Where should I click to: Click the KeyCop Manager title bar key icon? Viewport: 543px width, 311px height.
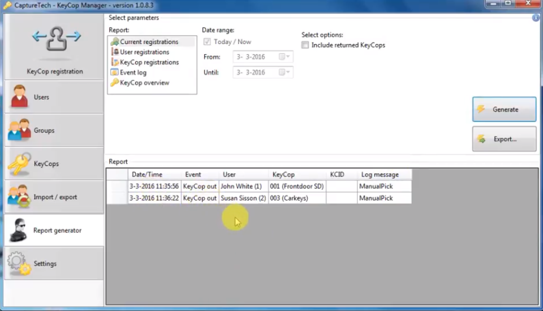[7, 5]
